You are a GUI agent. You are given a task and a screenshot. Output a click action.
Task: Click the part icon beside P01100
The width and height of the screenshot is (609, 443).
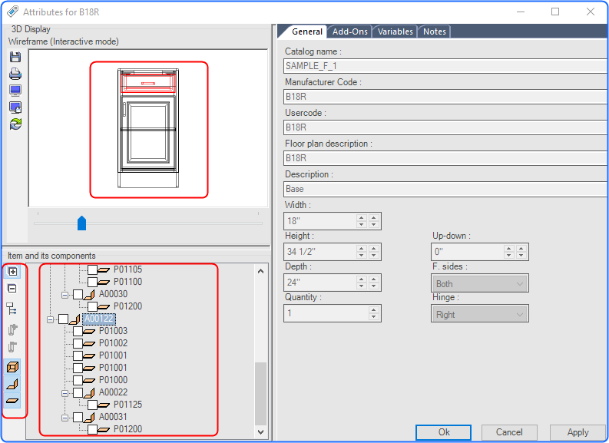click(x=104, y=282)
